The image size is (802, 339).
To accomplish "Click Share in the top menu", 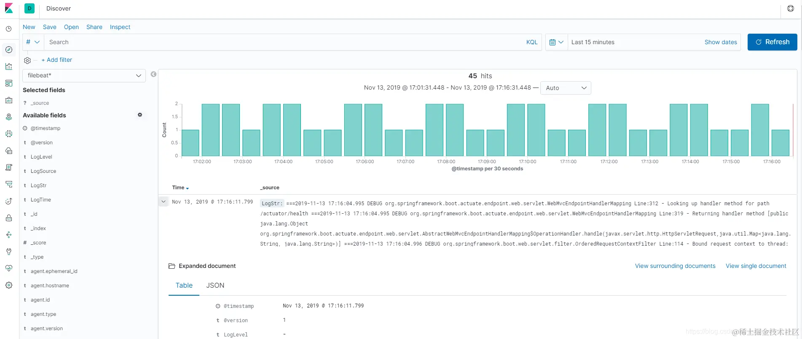I will pyautogui.click(x=94, y=27).
